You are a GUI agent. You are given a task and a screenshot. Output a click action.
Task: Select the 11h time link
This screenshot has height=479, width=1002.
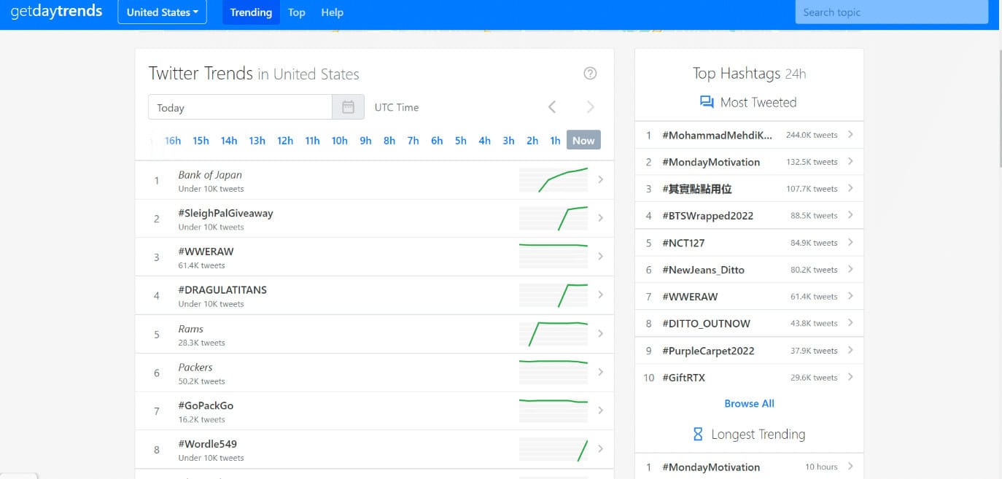point(312,141)
